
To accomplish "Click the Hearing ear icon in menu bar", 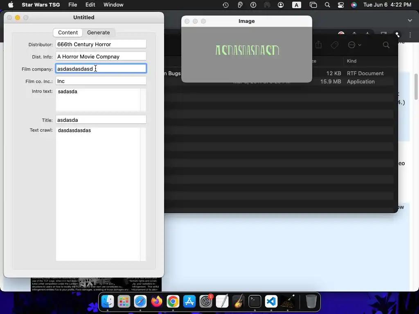I will point(240,5).
